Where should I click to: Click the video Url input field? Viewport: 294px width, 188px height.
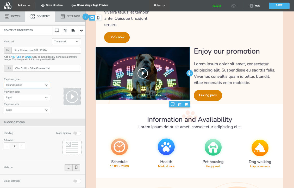[x=46, y=50]
